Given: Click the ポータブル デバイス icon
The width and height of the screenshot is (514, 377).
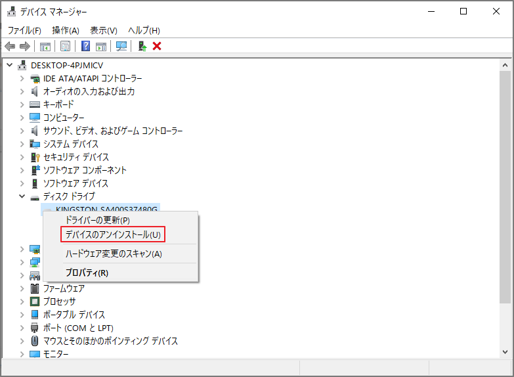Looking at the screenshot, I should point(35,315).
